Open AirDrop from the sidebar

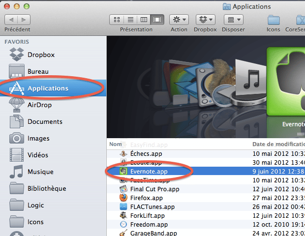53,105
